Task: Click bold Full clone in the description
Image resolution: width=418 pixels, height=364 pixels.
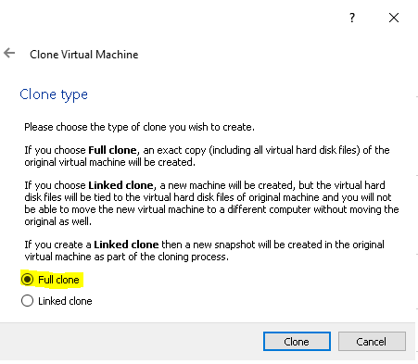Action: 112,150
